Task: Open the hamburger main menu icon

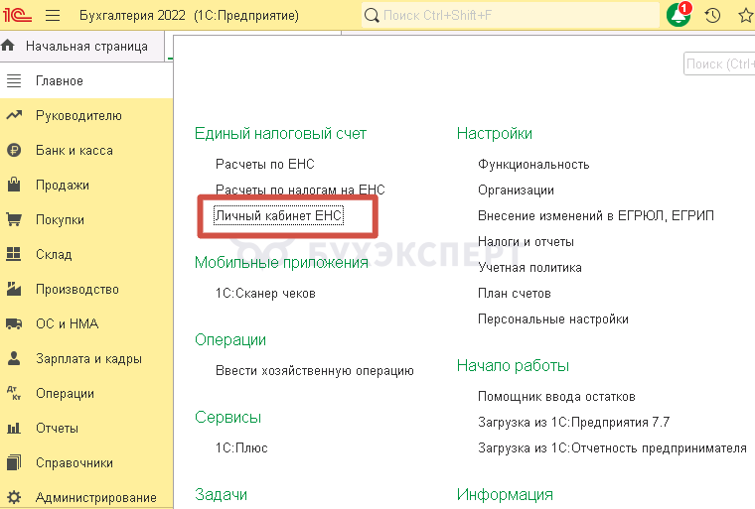Action: tap(53, 16)
